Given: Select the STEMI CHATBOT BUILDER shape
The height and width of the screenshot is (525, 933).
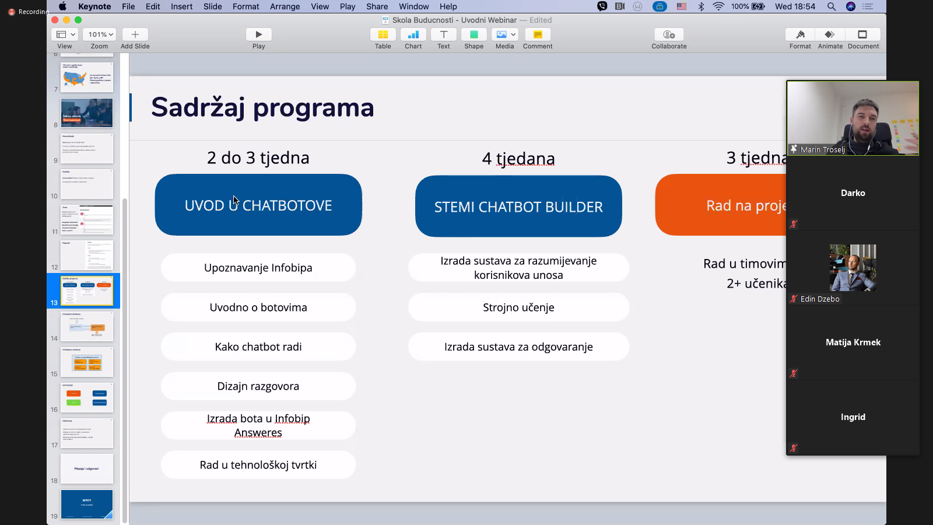Looking at the screenshot, I should tap(518, 206).
